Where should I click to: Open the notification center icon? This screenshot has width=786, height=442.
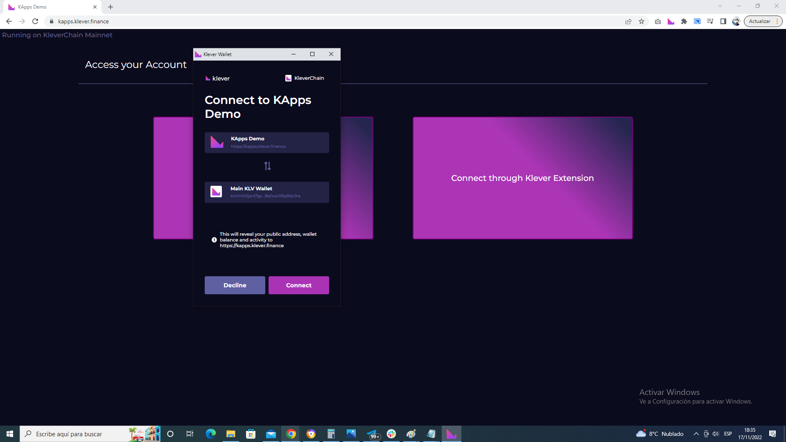[x=772, y=434]
